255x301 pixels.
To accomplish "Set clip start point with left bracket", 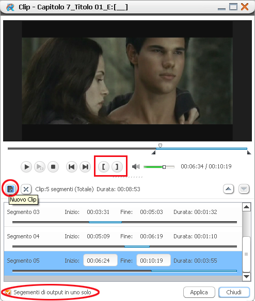I will pos(104,166).
